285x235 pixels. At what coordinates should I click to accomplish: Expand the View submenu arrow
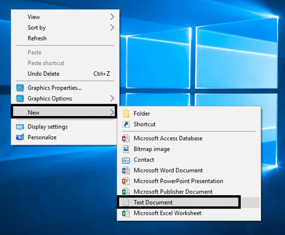tap(112, 17)
